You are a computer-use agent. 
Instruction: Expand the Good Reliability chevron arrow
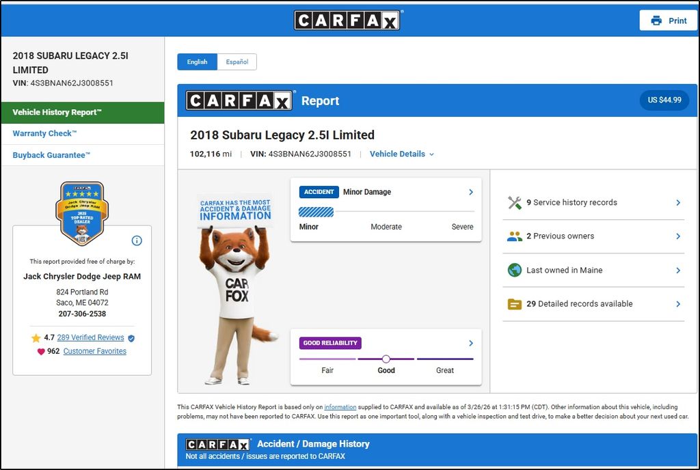tap(470, 343)
